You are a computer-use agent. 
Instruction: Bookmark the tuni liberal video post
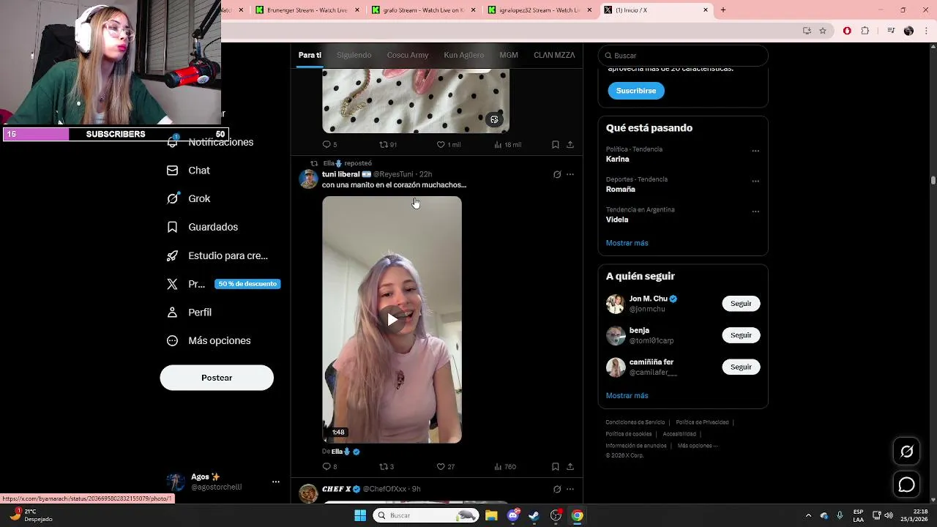556,466
